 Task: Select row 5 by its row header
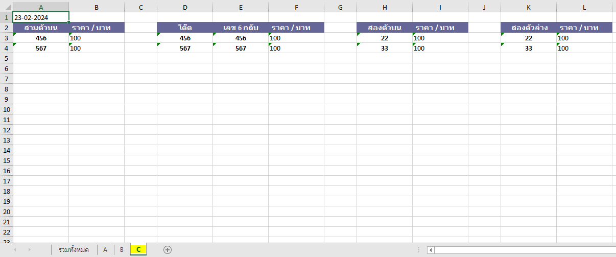tap(6, 58)
